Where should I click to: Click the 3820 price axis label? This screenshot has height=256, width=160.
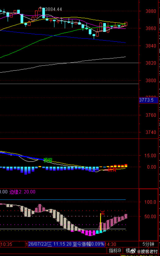151,63
